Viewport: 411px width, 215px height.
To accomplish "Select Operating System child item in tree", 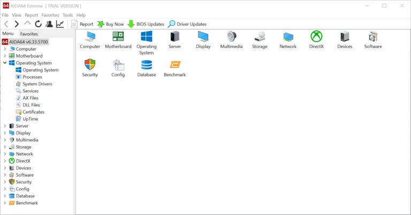I will (x=37, y=70).
